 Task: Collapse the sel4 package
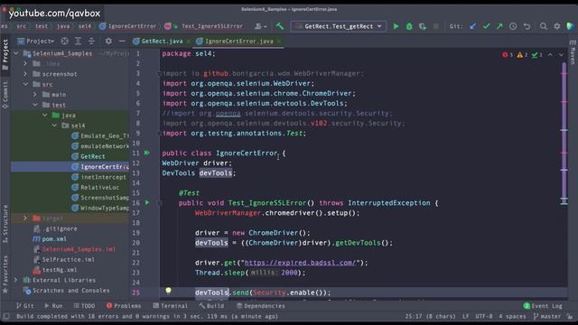[54, 125]
